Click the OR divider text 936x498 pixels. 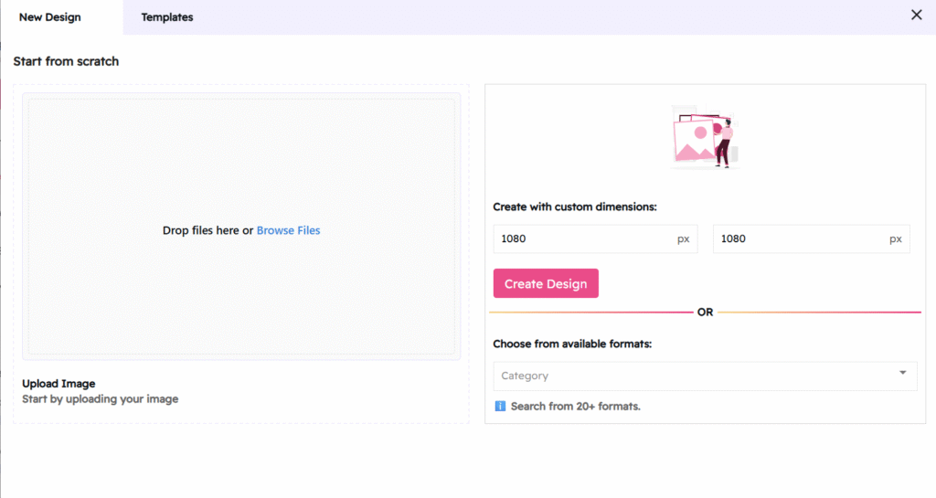point(705,313)
